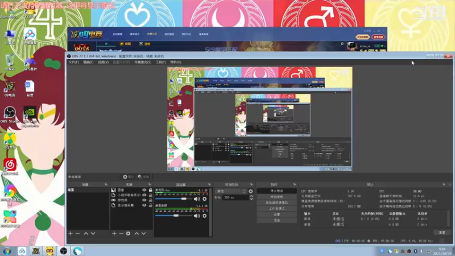455x256 pixels.
Task: Toggle visibility of 显示器采集 source
Action: click(144, 205)
